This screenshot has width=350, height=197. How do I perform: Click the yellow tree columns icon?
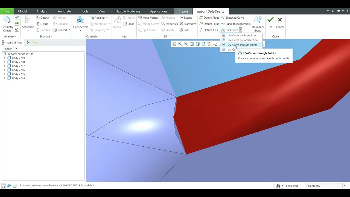tap(34, 42)
